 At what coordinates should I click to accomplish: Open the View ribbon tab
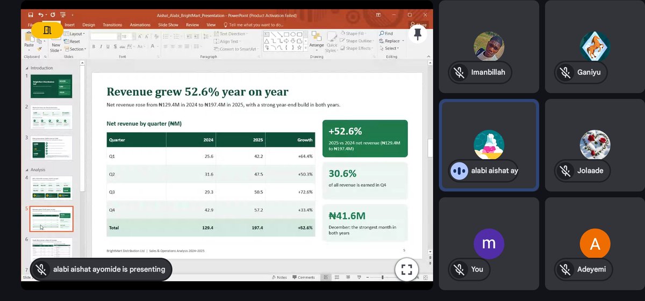(x=211, y=25)
